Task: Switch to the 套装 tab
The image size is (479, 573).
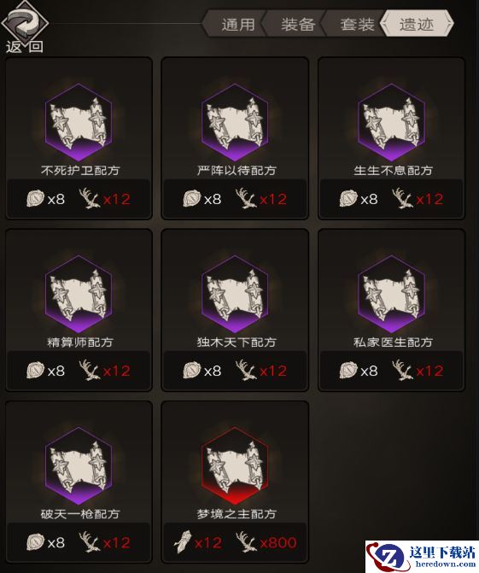Action: [357, 25]
